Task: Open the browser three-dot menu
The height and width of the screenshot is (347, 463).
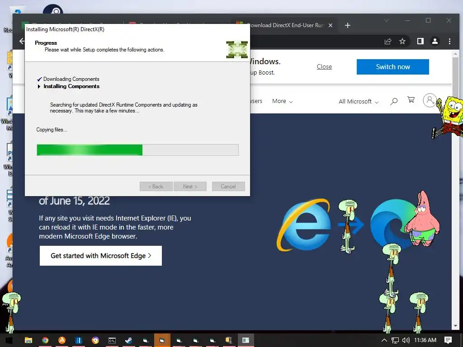Action: (x=449, y=41)
